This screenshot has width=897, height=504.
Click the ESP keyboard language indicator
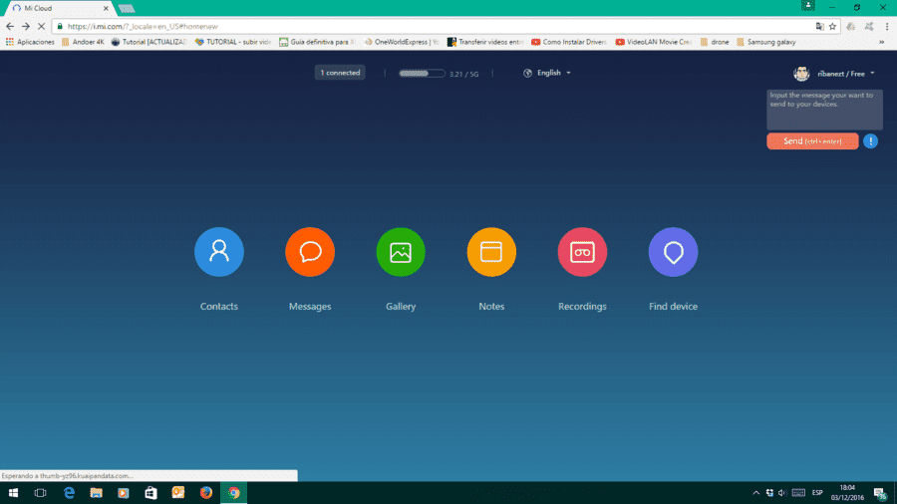tap(817, 493)
